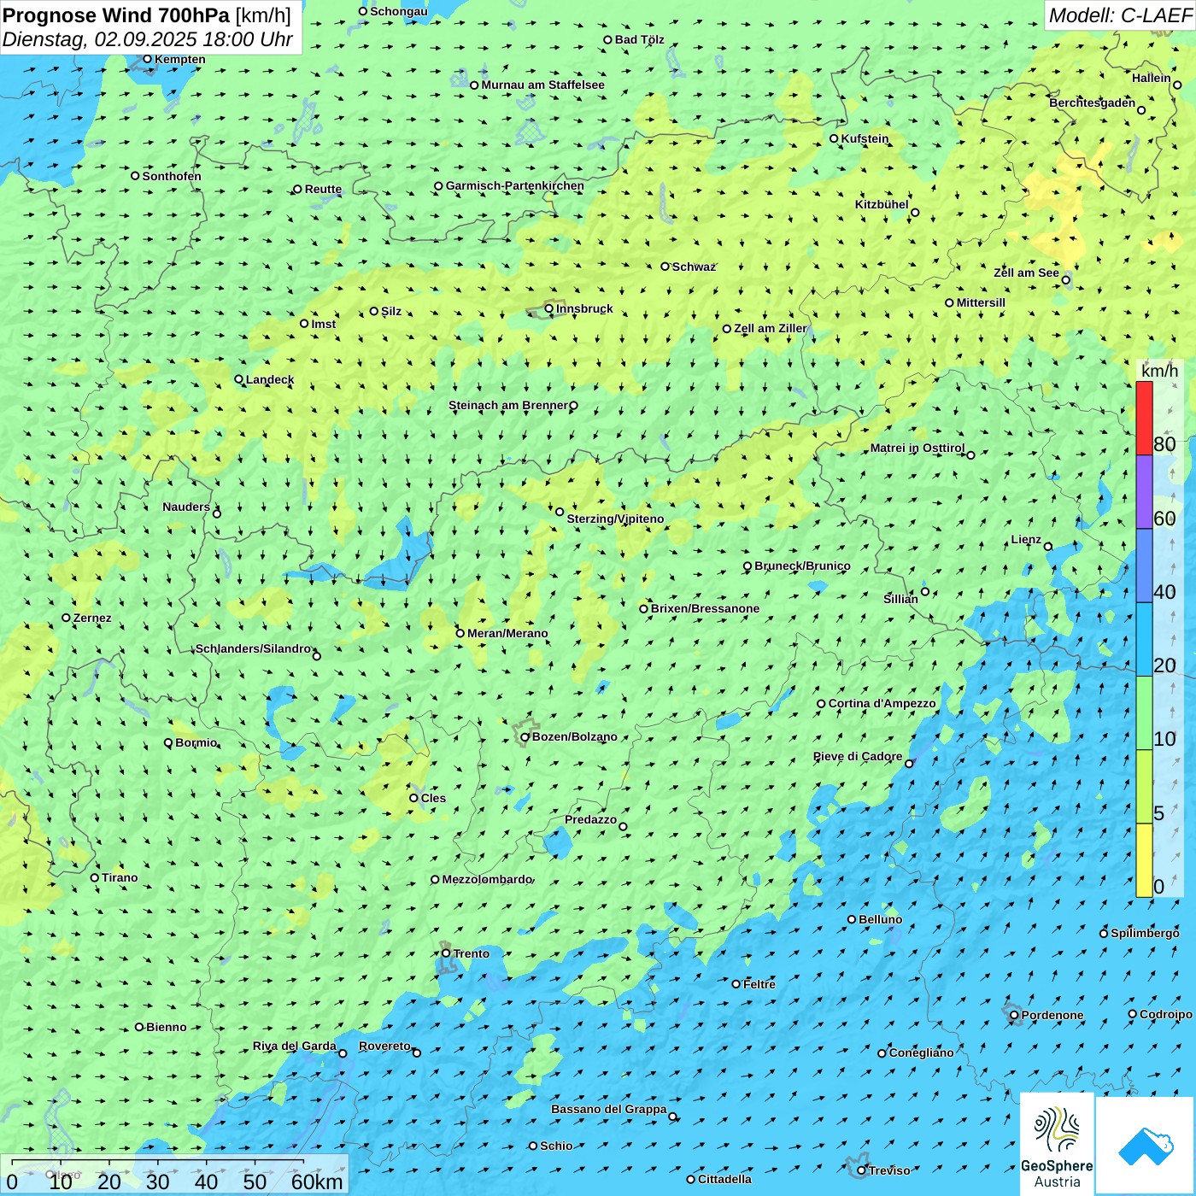This screenshot has height=1196, width=1196.
Task: Click the Meran/Merano label
Action: click(x=507, y=633)
